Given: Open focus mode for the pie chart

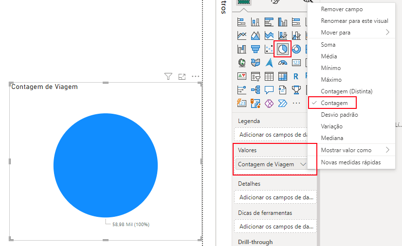Looking at the screenshot, I should click(x=182, y=76).
